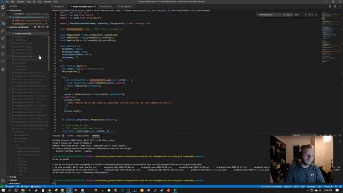The height and width of the screenshot is (193, 343).
Task: Select the Terminal panel tab
Action: (96, 136)
